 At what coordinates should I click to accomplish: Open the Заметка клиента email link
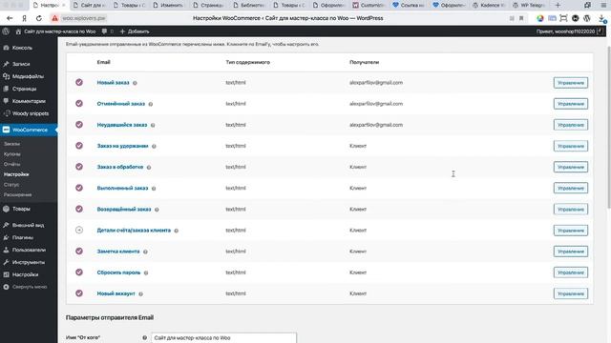[118, 252]
